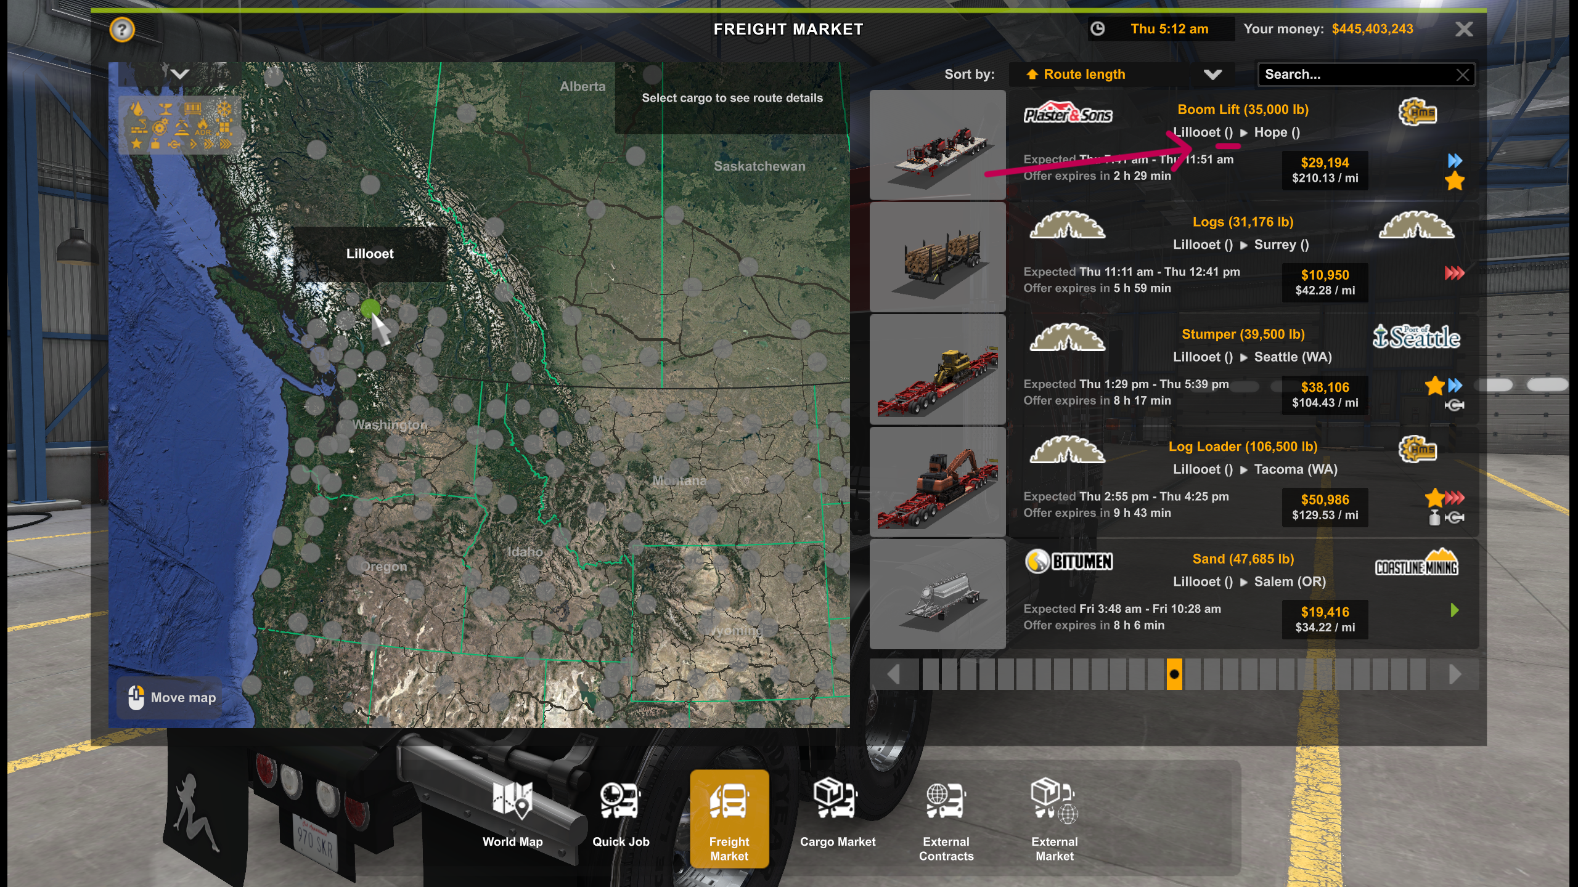Select the Log Loader to Tacoma offer
Image resolution: width=1578 pixels, height=887 pixels.
point(1241,481)
